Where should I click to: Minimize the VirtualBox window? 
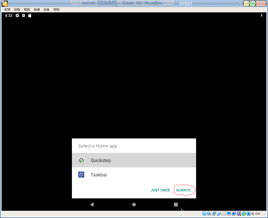click(x=246, y=3)
